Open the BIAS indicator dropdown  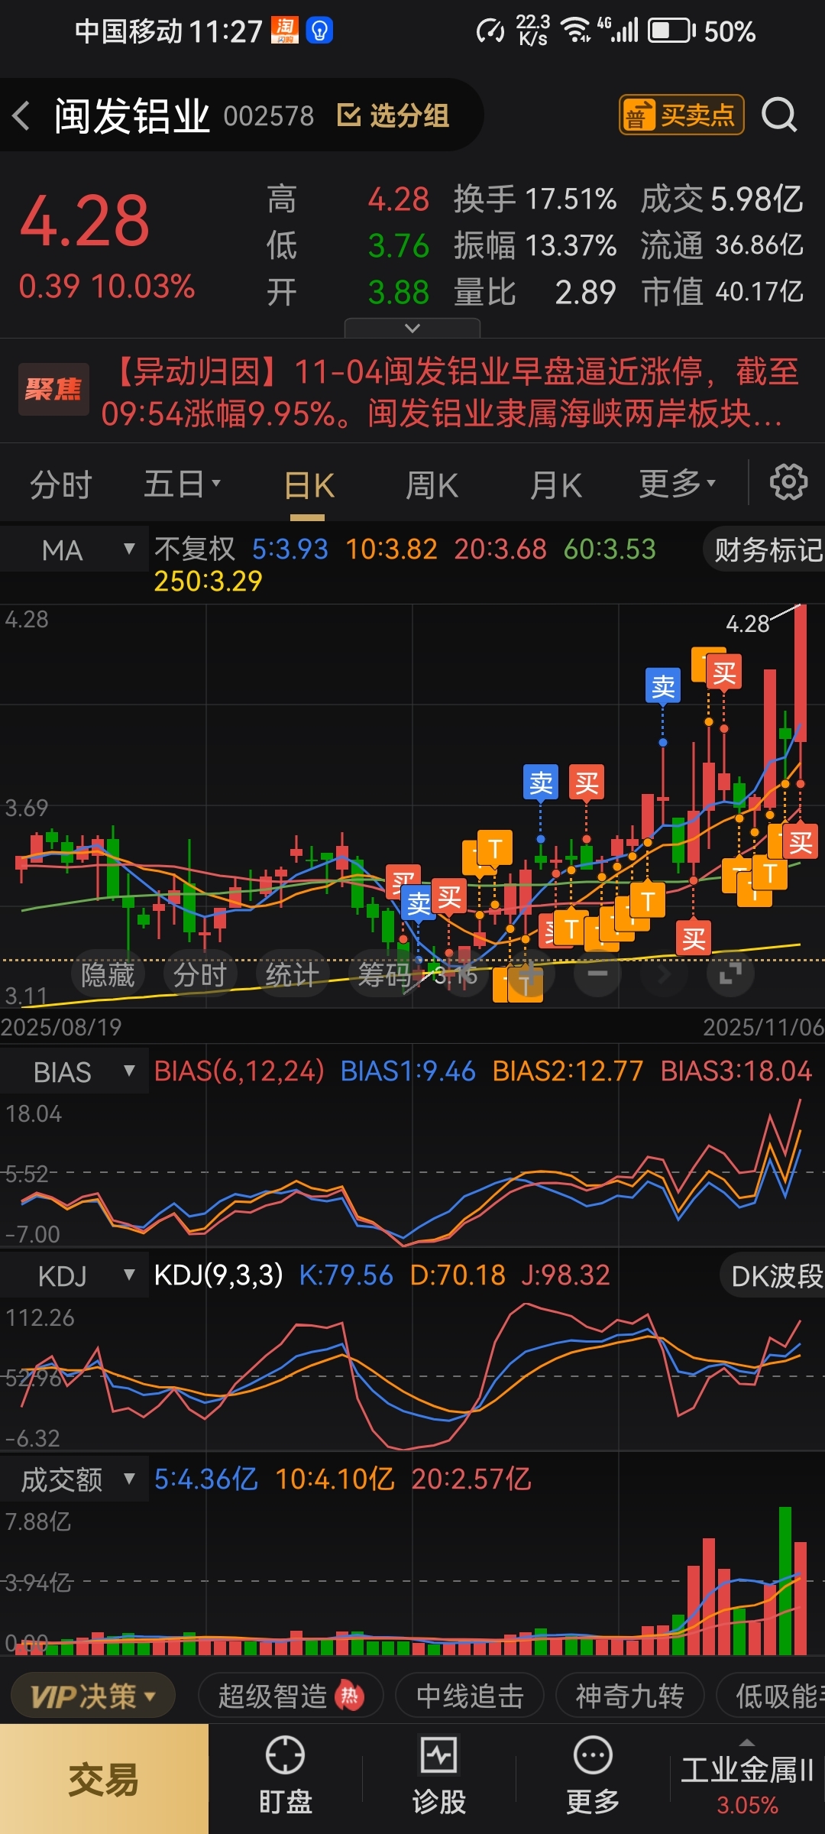click(x=74, y=1072)
